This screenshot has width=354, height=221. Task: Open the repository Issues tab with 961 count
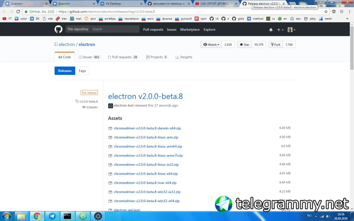pyautogui.click(x=89, y=57)
